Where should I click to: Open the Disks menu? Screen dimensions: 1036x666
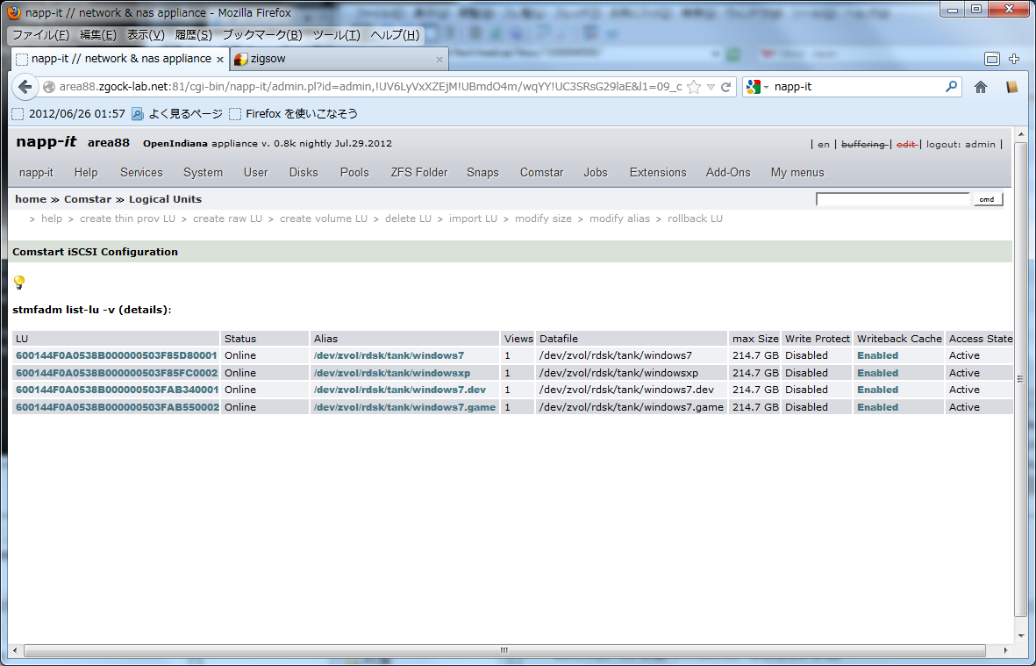click(304, 173)
